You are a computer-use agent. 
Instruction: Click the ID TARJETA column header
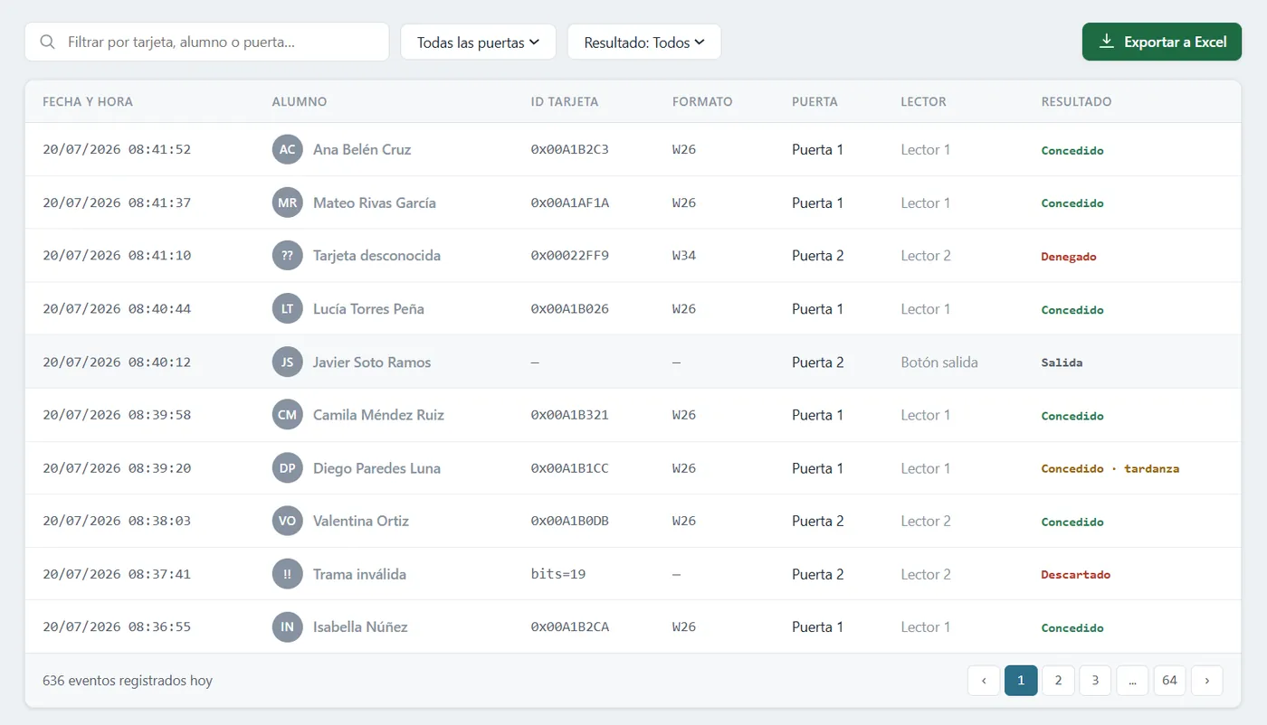pyautogui.click(x=565, y=101)
